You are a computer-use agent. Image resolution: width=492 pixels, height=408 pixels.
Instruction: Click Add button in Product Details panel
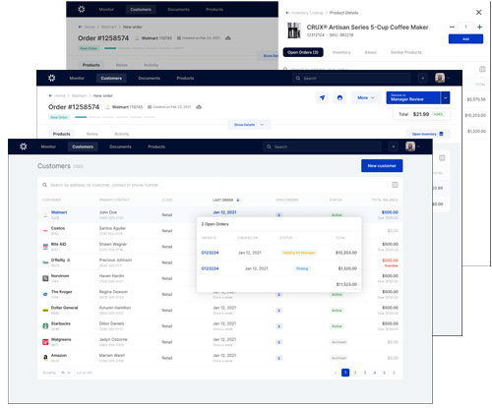pos(465,39)
